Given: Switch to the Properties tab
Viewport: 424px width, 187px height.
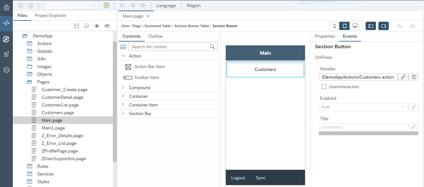Looking at the screenshot, I should tap(325, 36).
